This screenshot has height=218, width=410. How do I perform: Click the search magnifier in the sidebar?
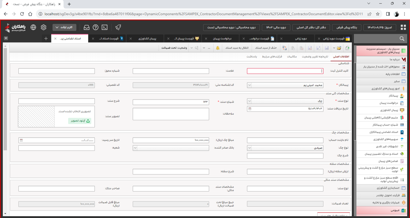402,38
